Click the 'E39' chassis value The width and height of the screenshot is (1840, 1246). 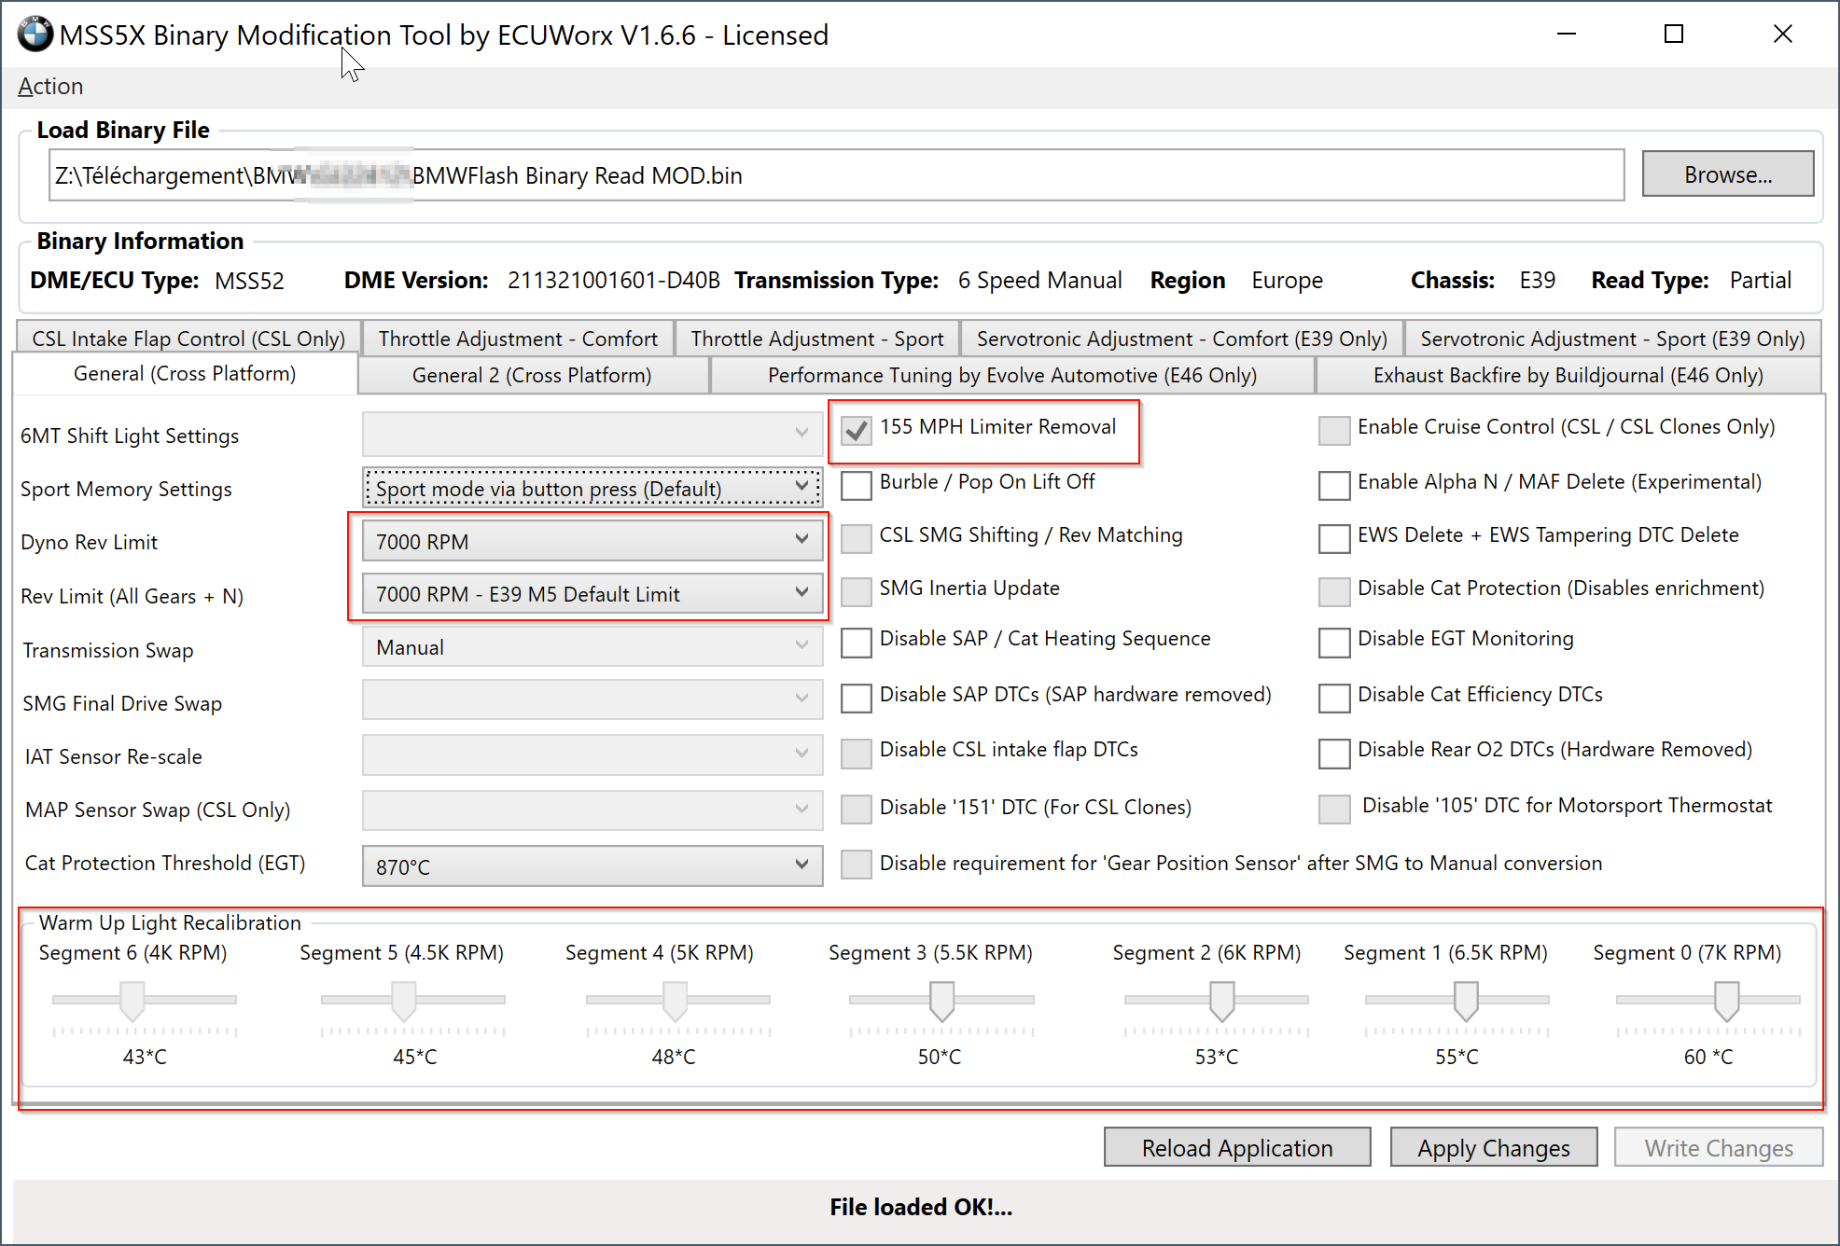point(1538,281)
